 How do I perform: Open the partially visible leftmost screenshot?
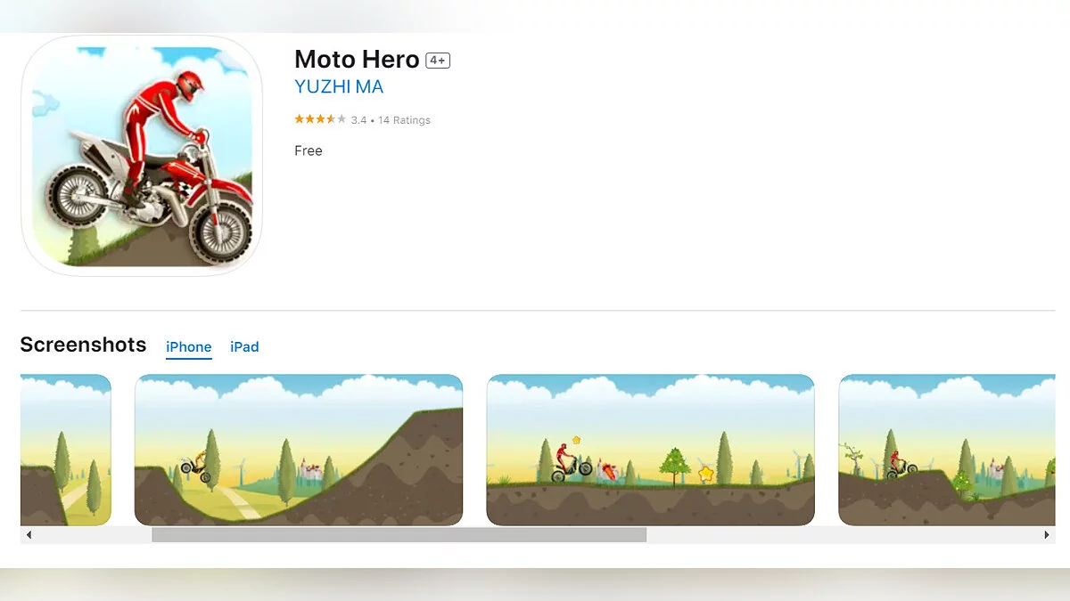(x=66, y=450)
